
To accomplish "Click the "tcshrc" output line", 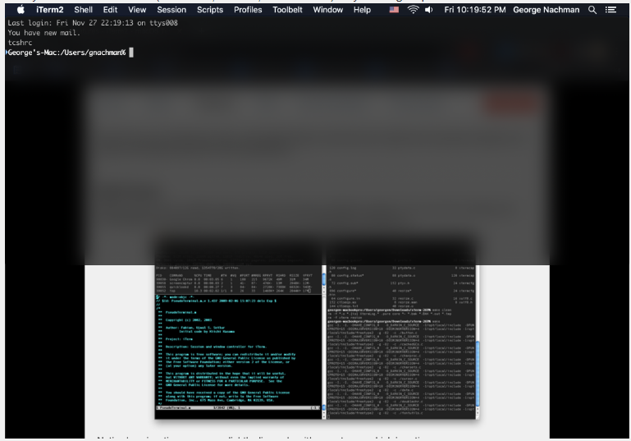I will [21, 43].
